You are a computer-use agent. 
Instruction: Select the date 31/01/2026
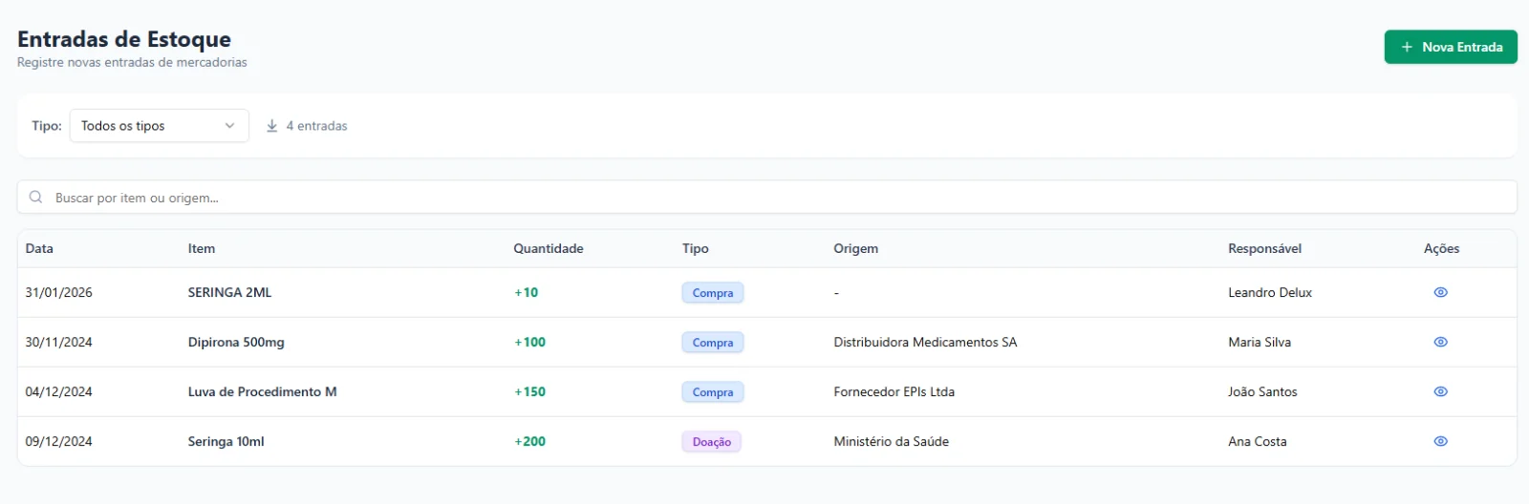[59, 293]
